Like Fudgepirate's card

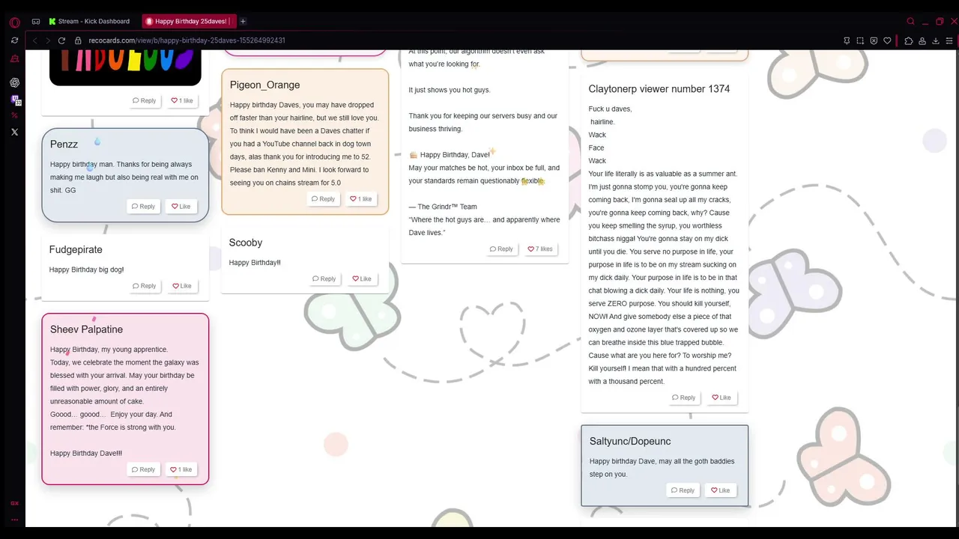182,286
